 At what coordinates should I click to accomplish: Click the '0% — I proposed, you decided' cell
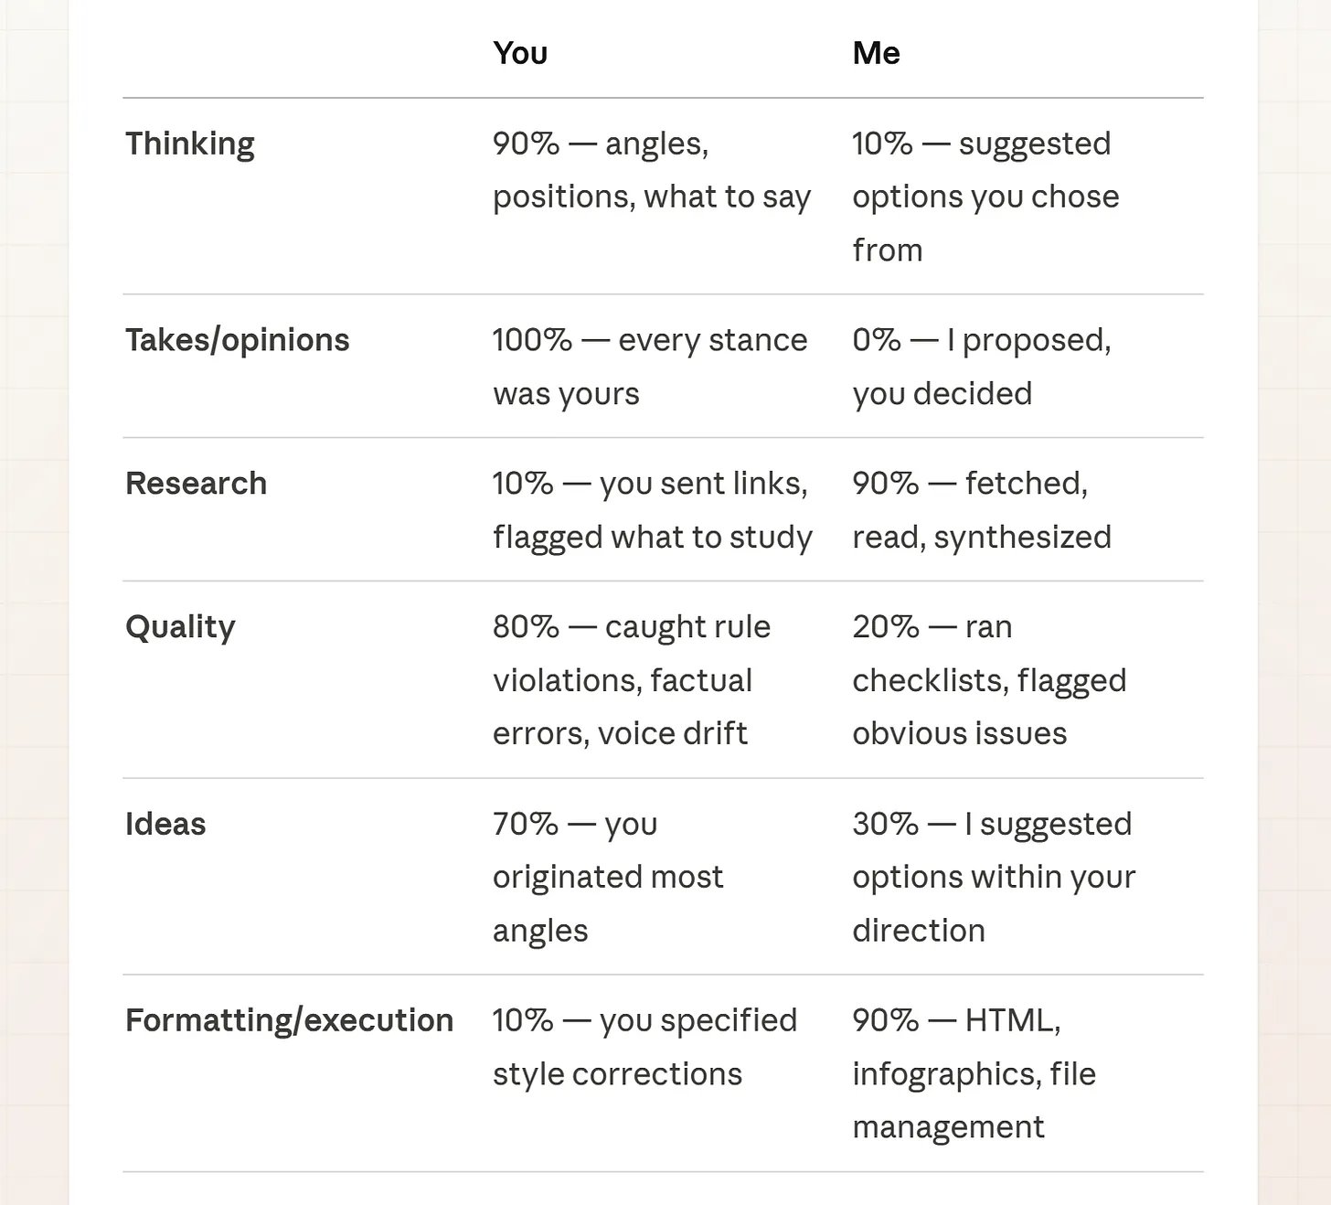click(982, 367)
